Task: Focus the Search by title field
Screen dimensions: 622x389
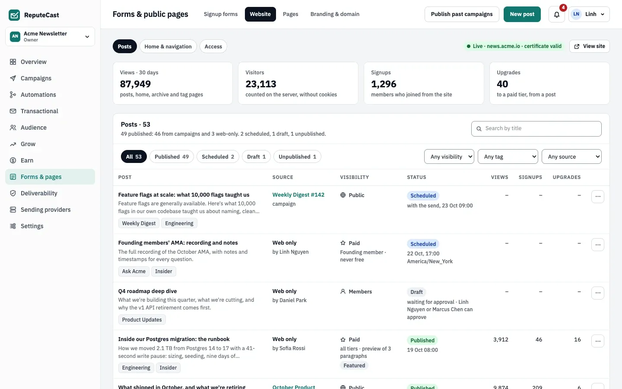Action: [536, 129]
